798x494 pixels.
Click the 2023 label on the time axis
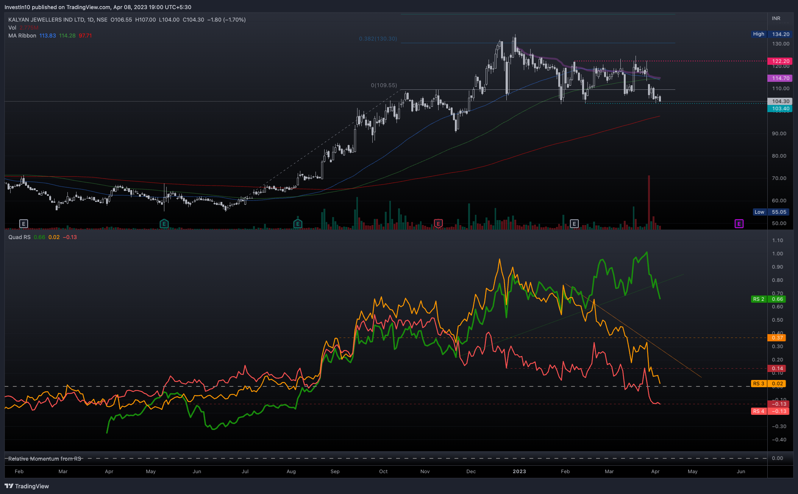[519, 471]
